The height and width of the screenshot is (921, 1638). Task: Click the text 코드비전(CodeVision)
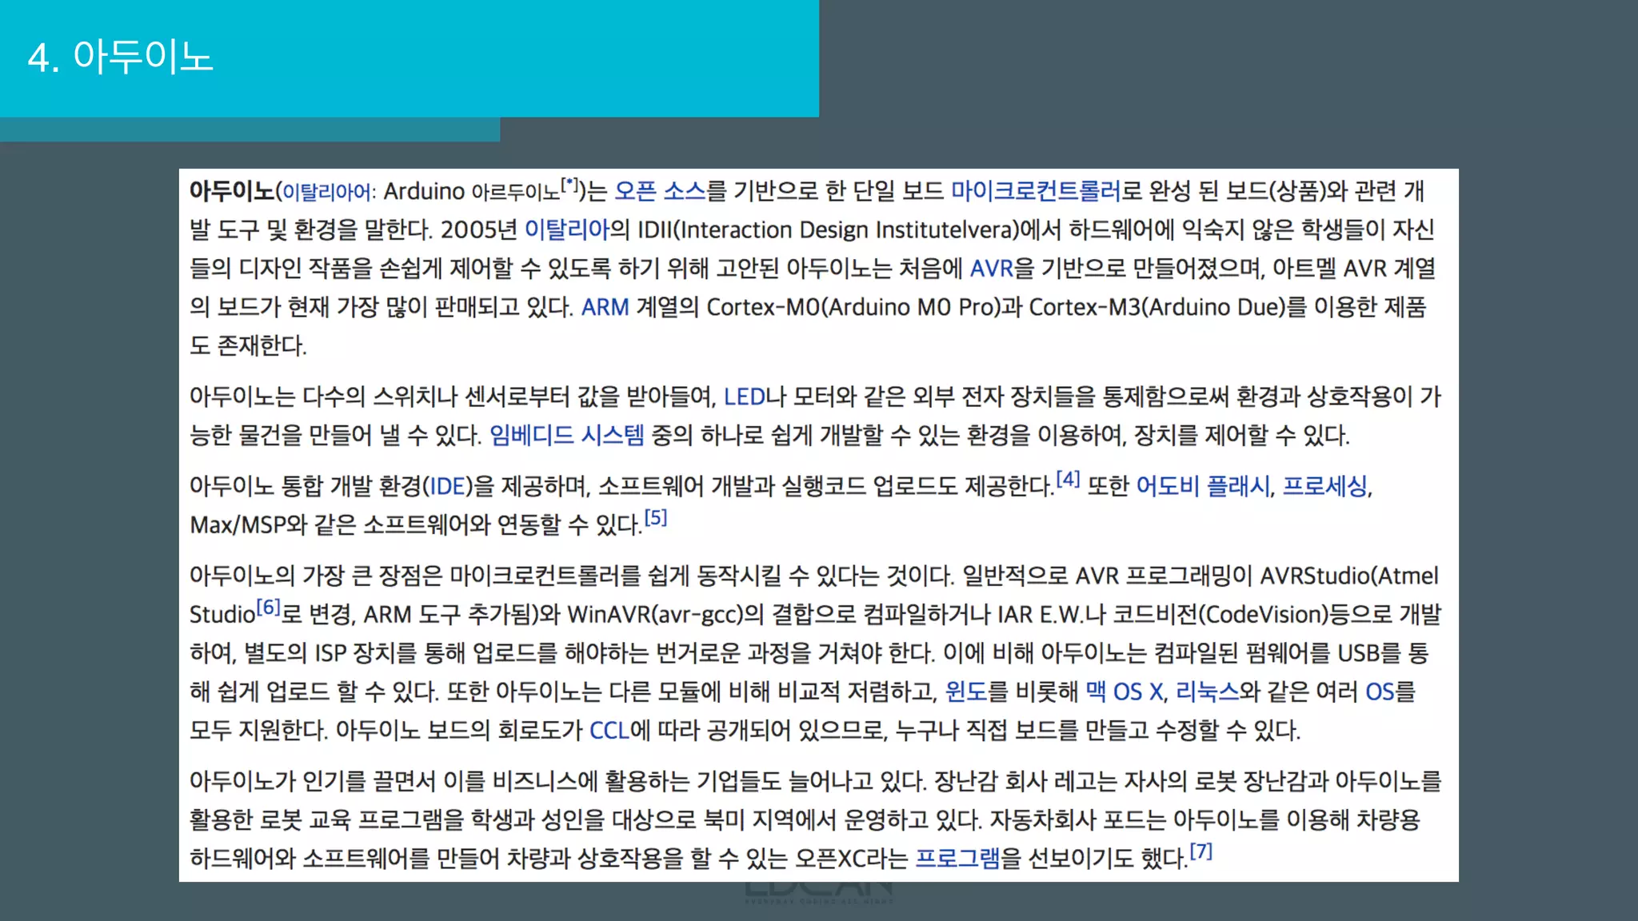1221,615
